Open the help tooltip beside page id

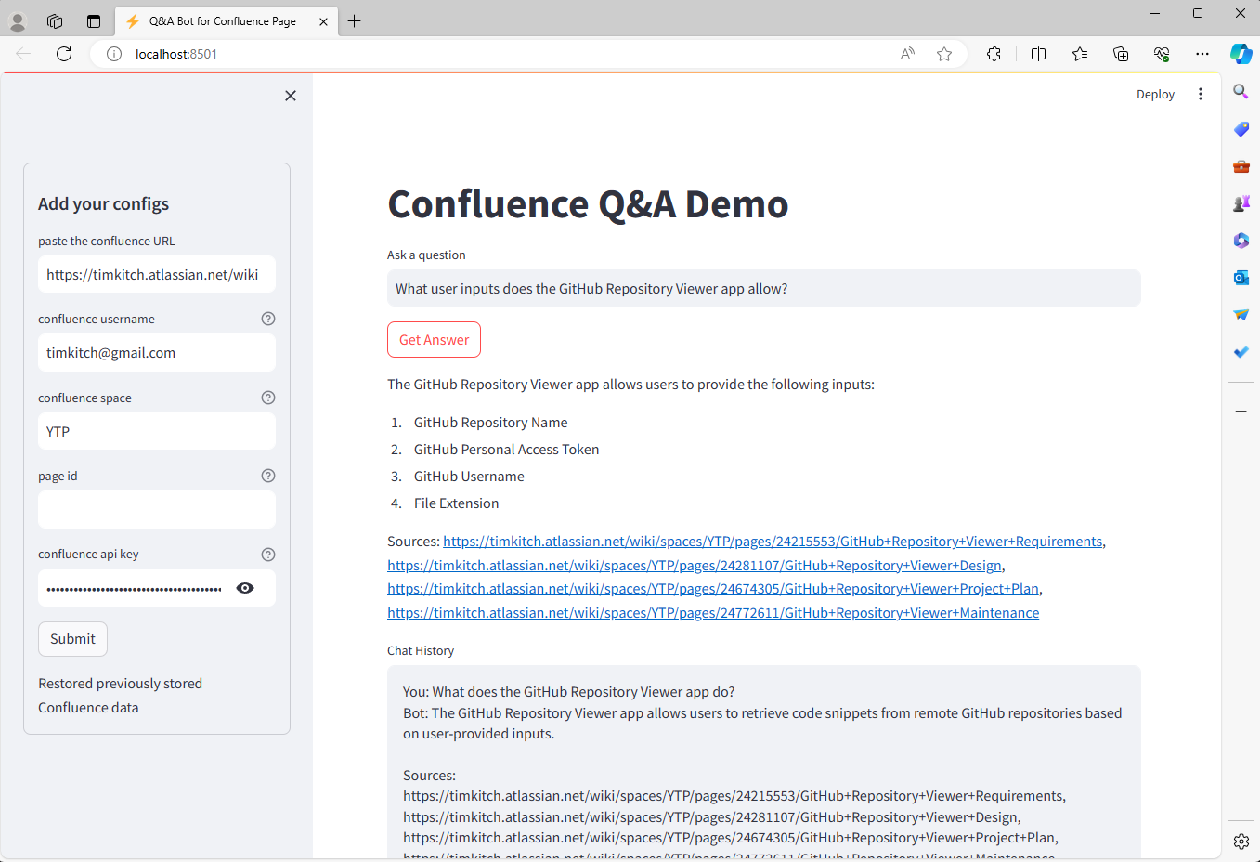pos(267,475)
